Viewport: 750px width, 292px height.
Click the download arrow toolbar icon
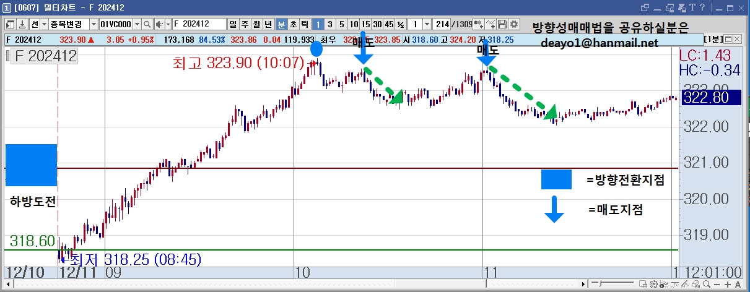(22, 24)
